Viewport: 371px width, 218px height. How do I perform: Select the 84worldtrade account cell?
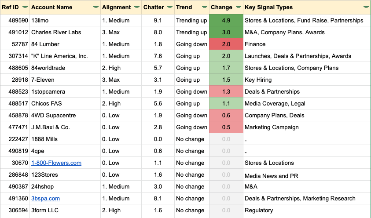65,68
